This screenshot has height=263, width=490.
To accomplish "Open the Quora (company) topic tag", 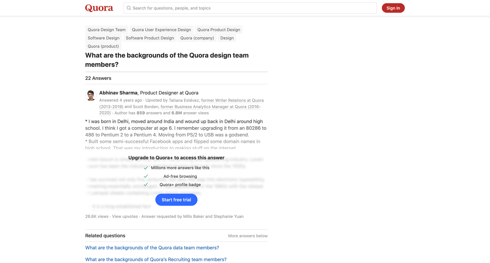I will (197, 38).
